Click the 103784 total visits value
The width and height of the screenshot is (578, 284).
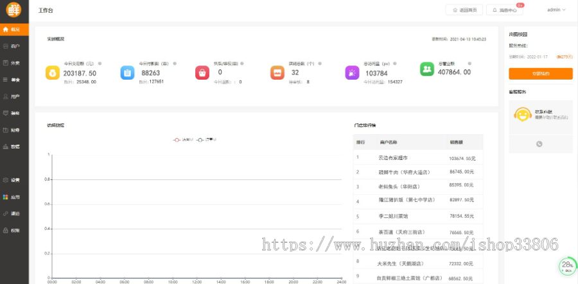376,73
